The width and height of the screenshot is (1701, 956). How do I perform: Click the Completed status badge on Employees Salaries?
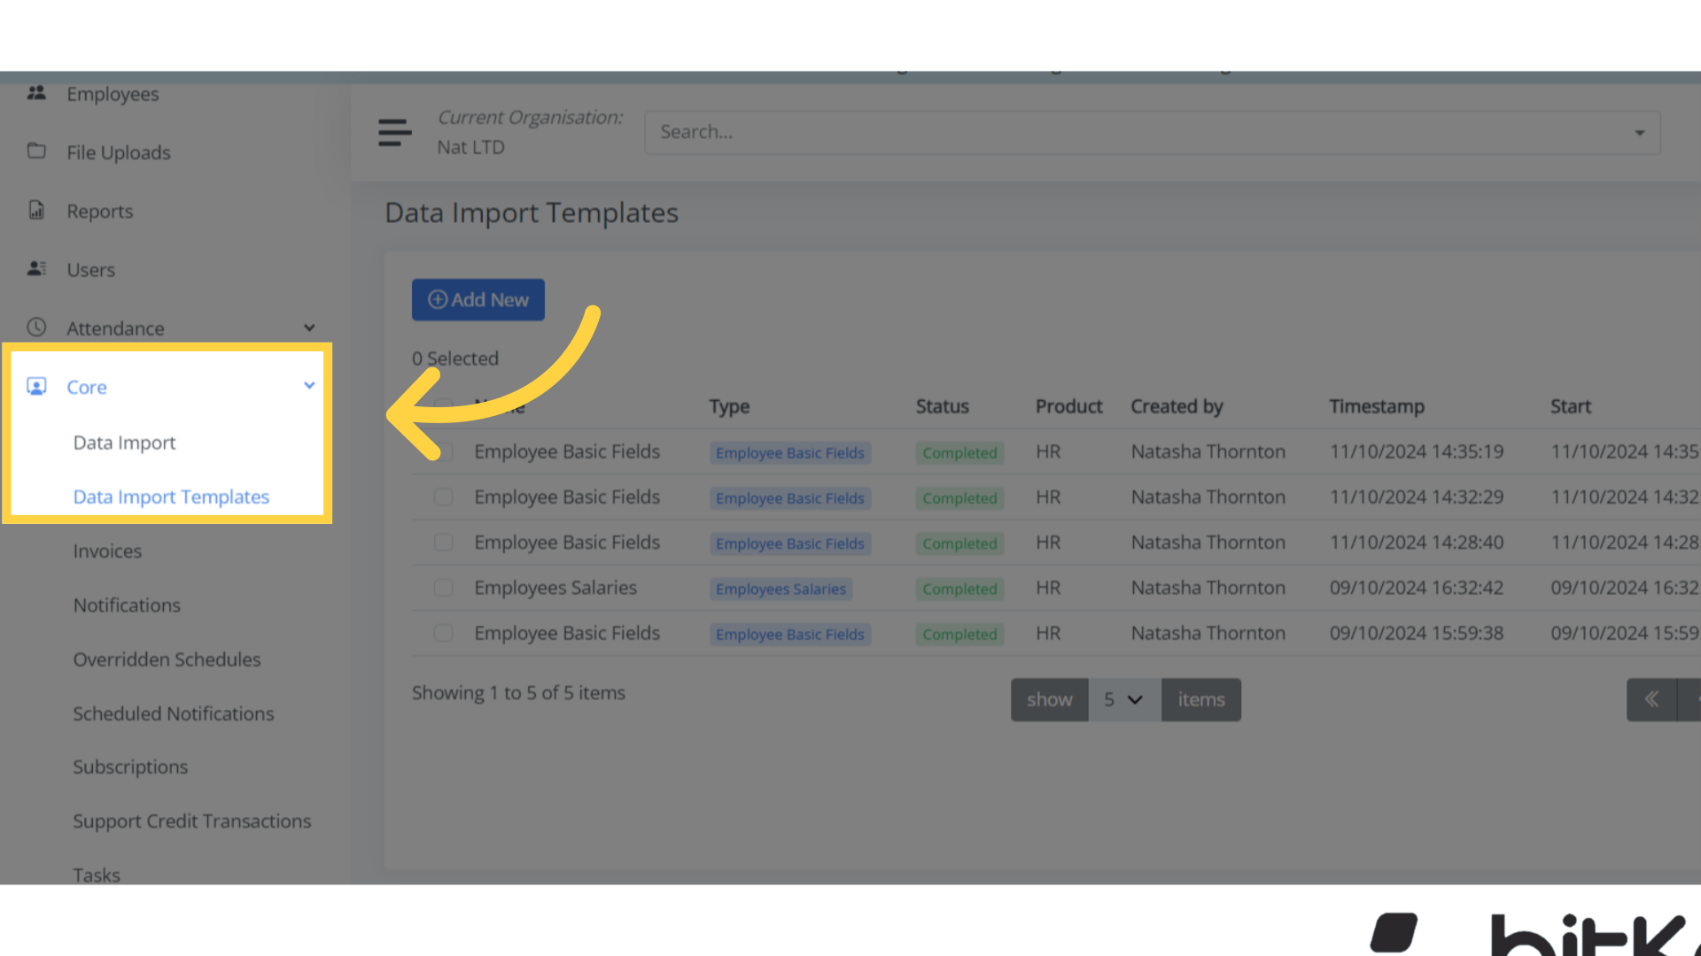coord(959,588)
